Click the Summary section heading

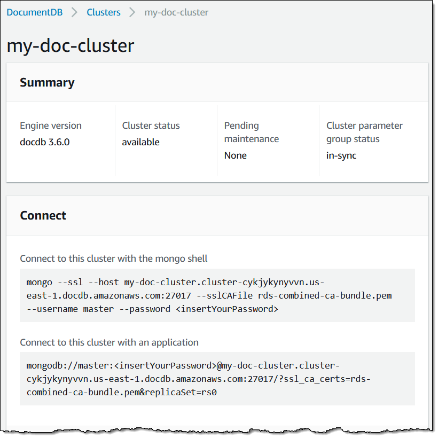pos(47,82)
